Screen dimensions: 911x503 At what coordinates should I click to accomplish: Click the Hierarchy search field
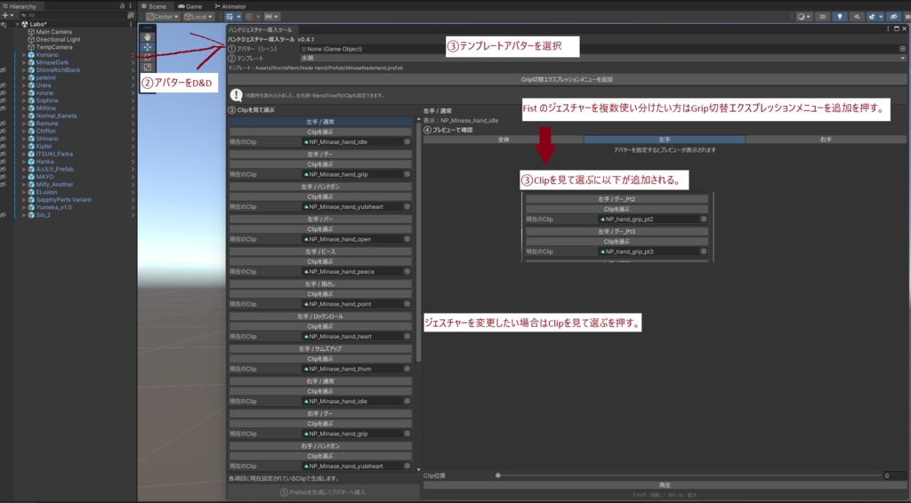(x=71, y=16)
